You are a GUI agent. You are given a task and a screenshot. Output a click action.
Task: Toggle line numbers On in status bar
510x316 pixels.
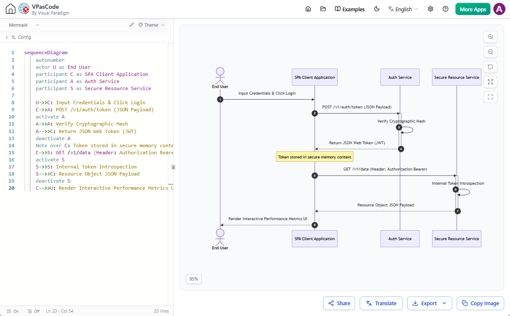13,311
